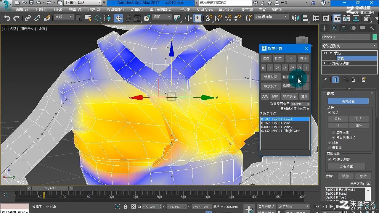
Task: Open the 编辑(E) menu
Action: click(x=22, y=9)
